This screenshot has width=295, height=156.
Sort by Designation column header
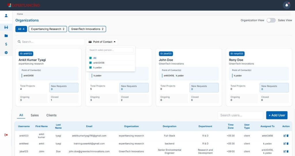[x=169, y=126]
